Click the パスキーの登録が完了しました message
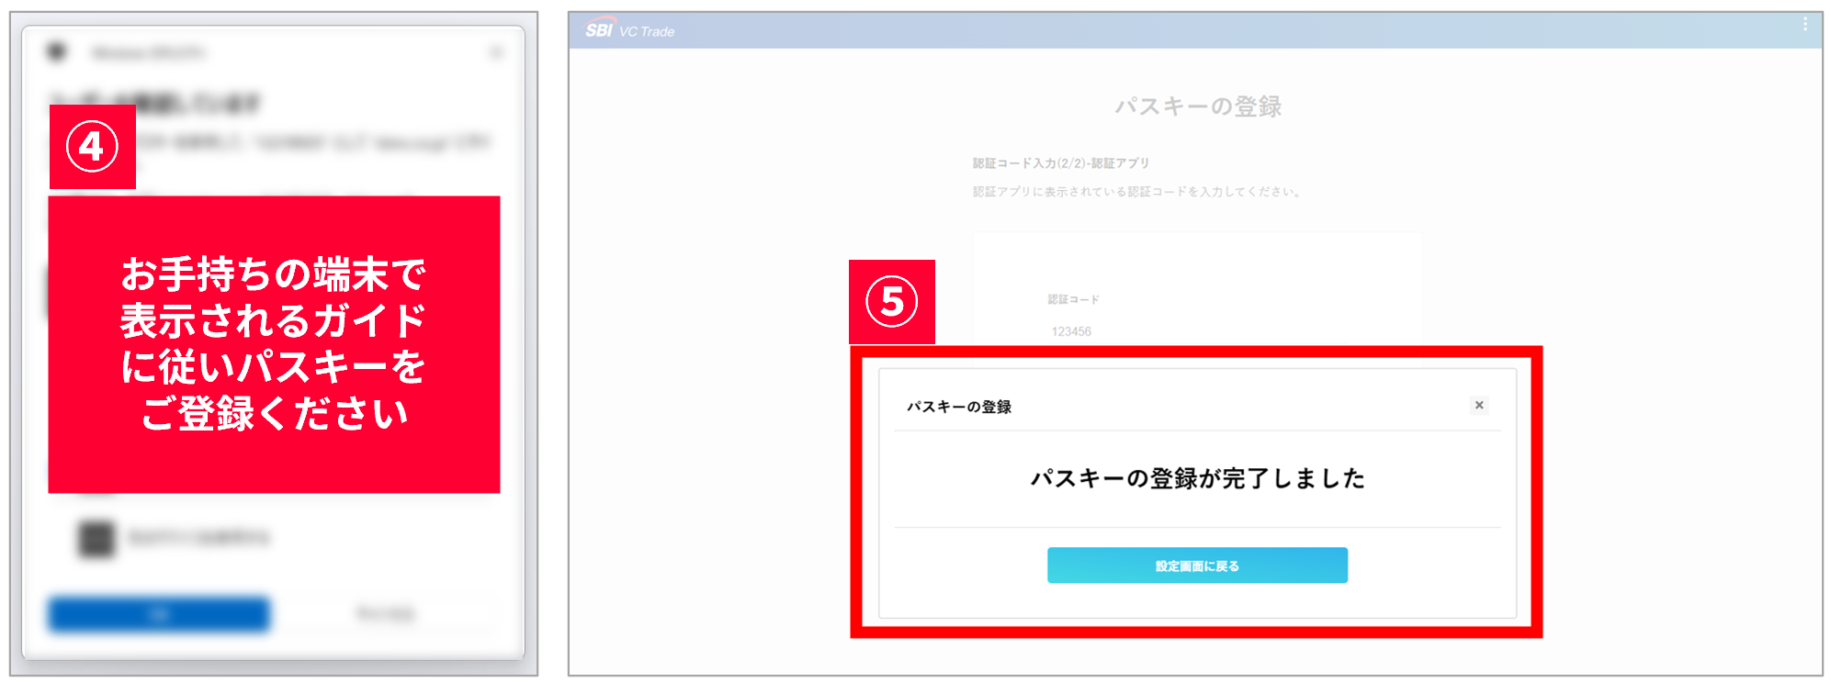The height and width of the screenshot is (682, 1831). 1197,478
